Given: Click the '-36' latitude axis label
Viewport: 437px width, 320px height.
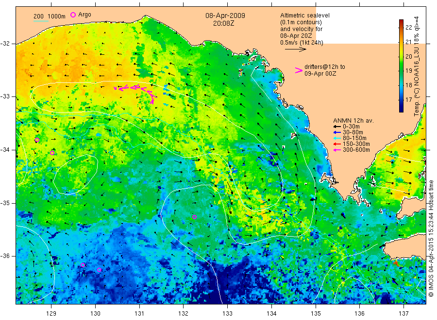Looking at the screenshot, I should [x=5, y=256].
